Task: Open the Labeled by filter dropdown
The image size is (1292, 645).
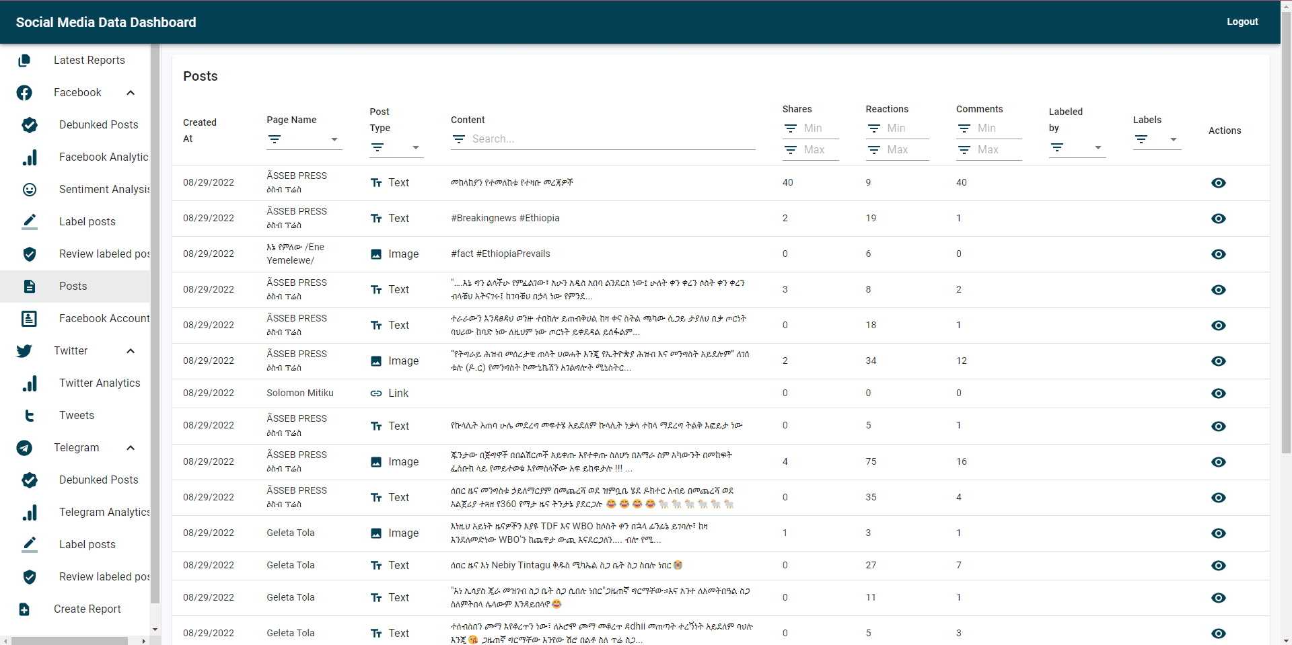Action: click(1098, 148)
